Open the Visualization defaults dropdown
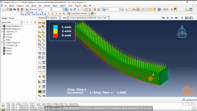The height and width of the screenshot is (111, 197). (x=89, y=13)
